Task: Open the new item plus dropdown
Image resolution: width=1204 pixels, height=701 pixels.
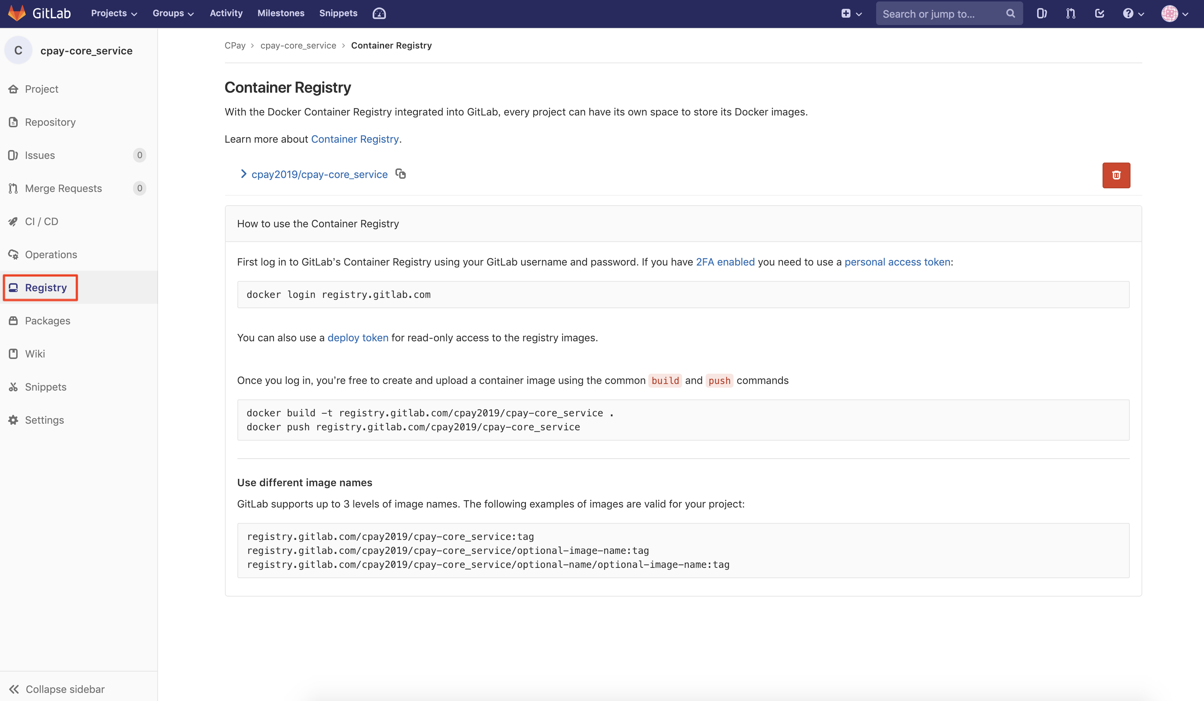Action: (x=851, y=13)
